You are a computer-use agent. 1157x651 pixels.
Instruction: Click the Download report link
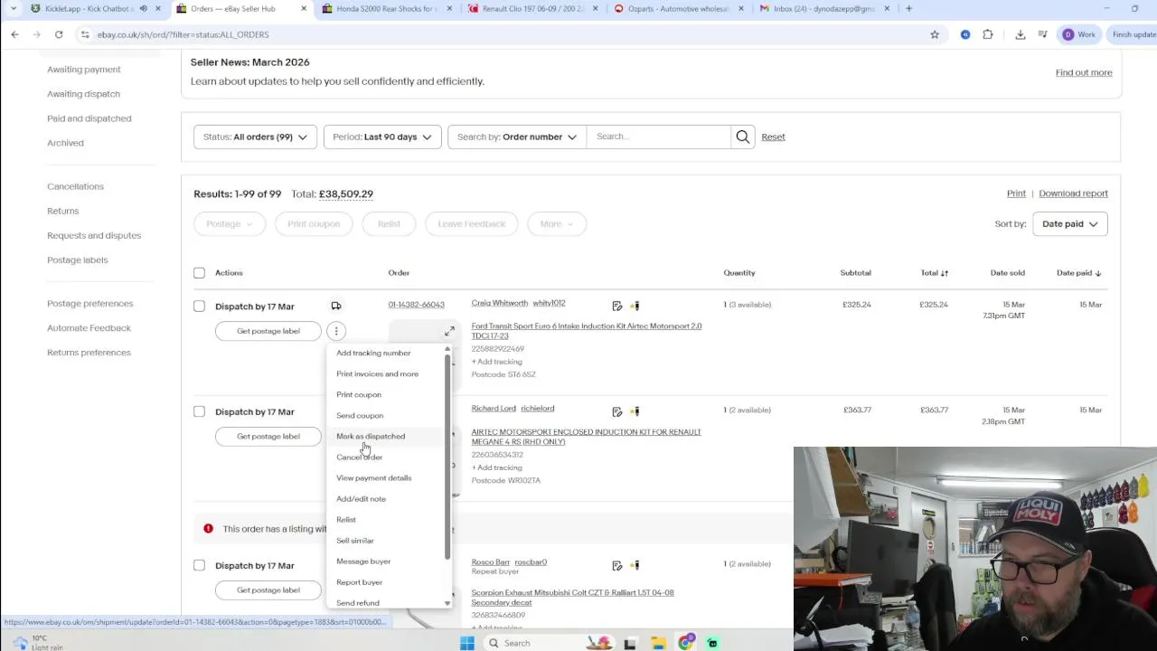1073,193
